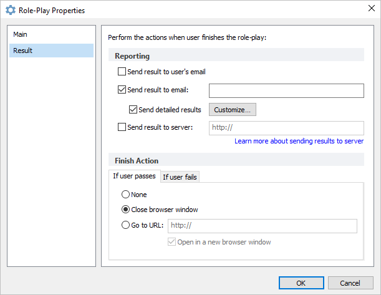Click the email address input field

point(286,91)
